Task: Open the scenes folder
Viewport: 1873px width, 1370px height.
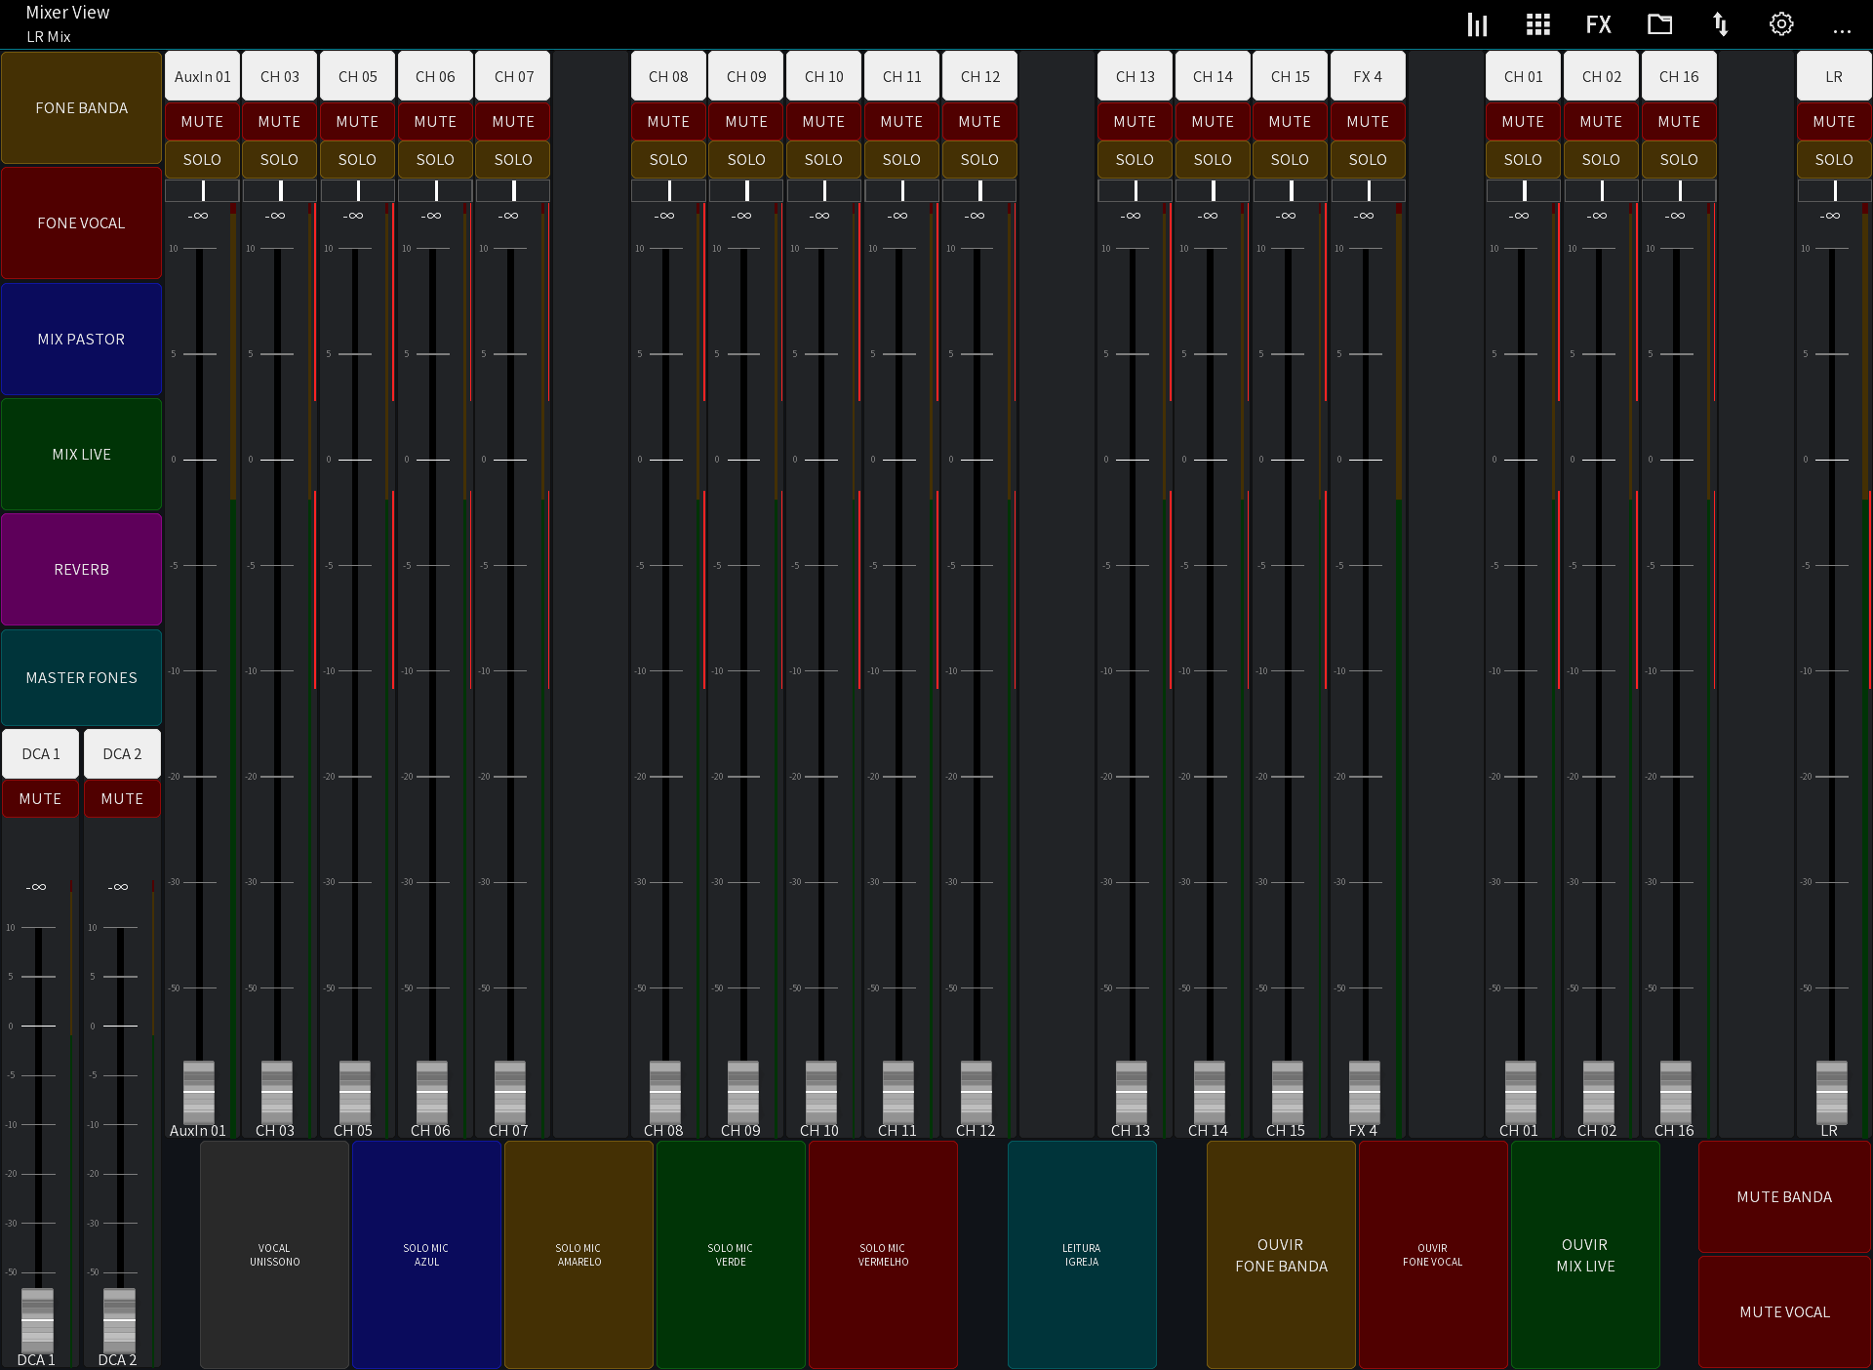Action: click(1659, 23)
